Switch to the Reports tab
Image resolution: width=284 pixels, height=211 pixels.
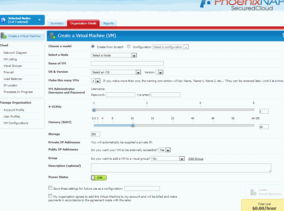click(109, 23)
